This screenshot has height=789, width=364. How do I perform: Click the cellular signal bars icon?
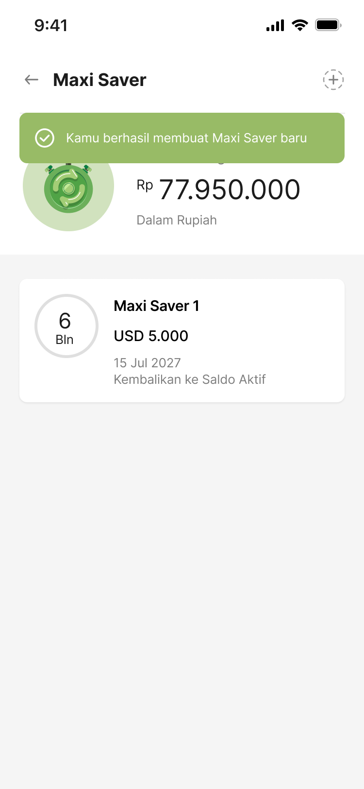pos(275,26)
